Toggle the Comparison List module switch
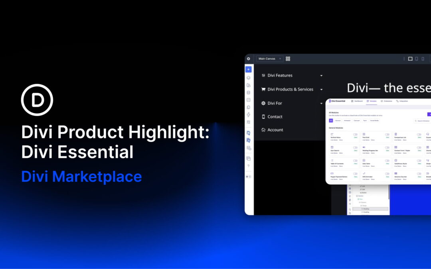The height and width of the screenshot is (269, 431). click(419, 135)
